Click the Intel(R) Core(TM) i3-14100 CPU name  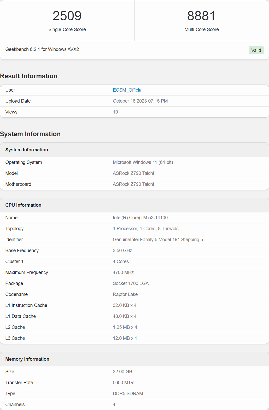click(140, 218)
